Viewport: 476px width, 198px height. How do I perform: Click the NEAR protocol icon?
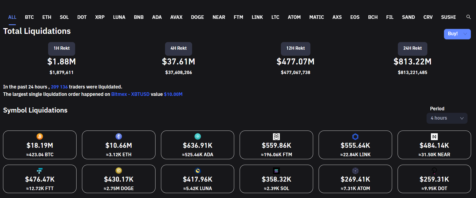click(434, 137)
